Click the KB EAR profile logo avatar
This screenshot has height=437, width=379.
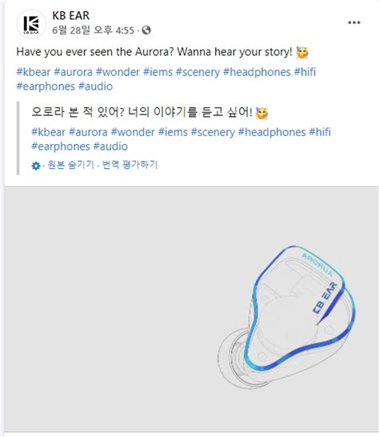[x=31, y=24]
